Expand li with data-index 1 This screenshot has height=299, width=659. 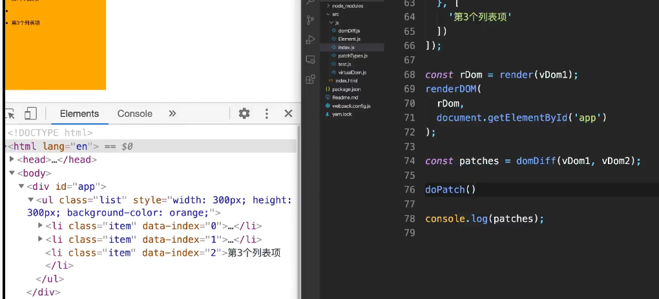coord(40,239)
